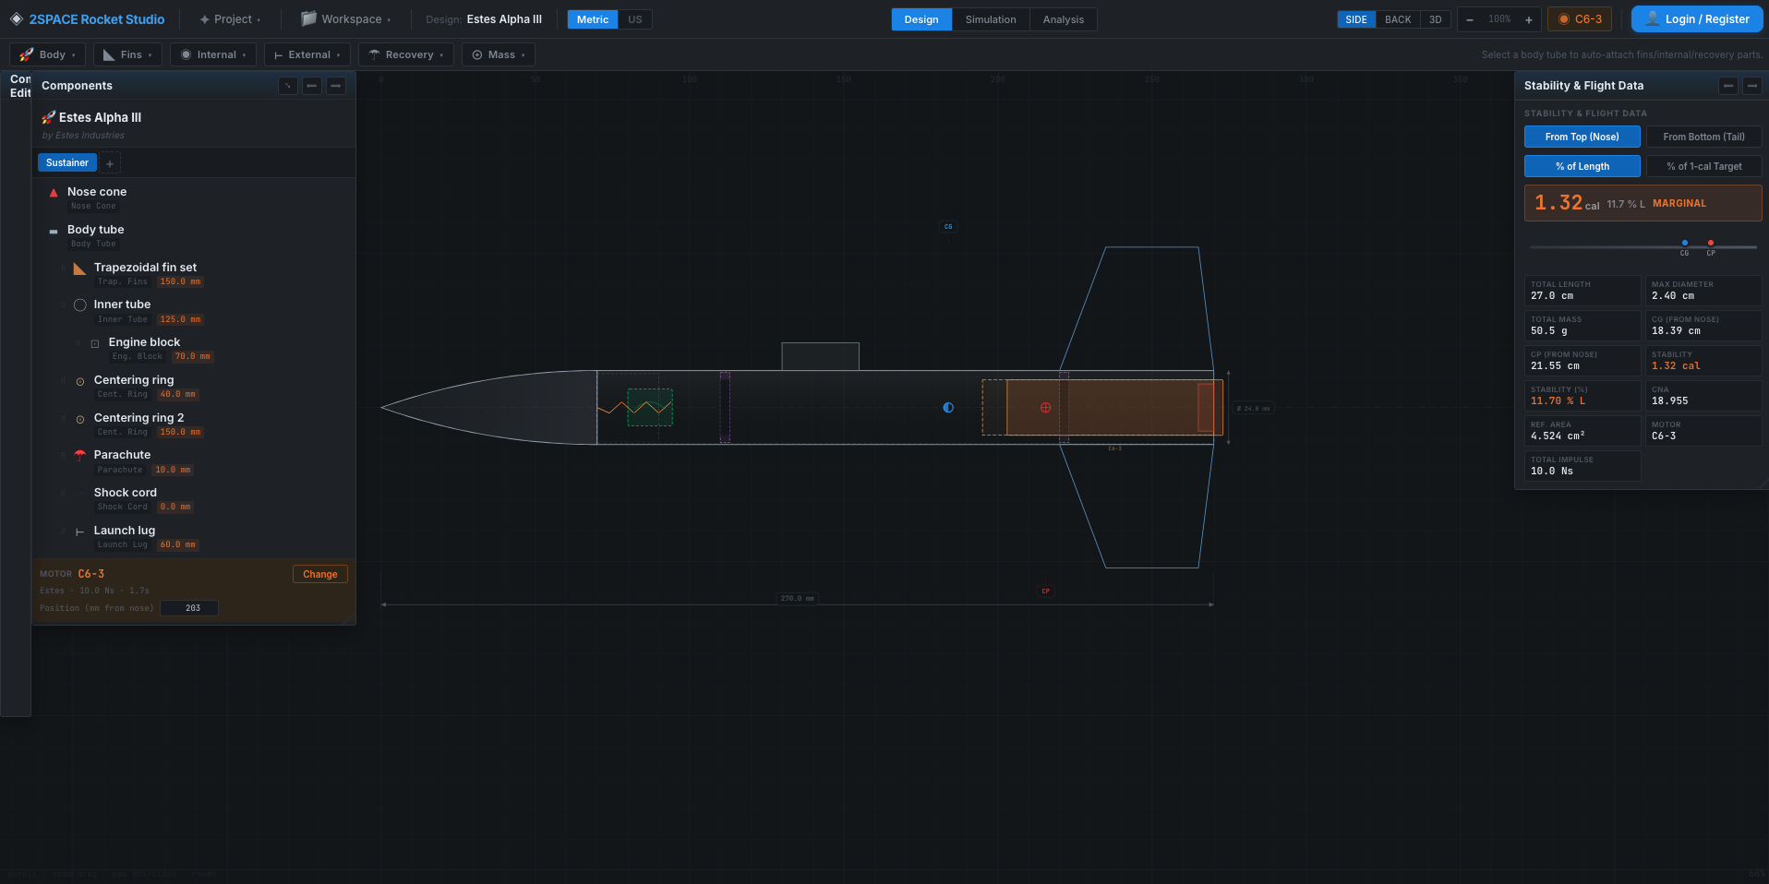Click the motor position input field

coord(189,608)
